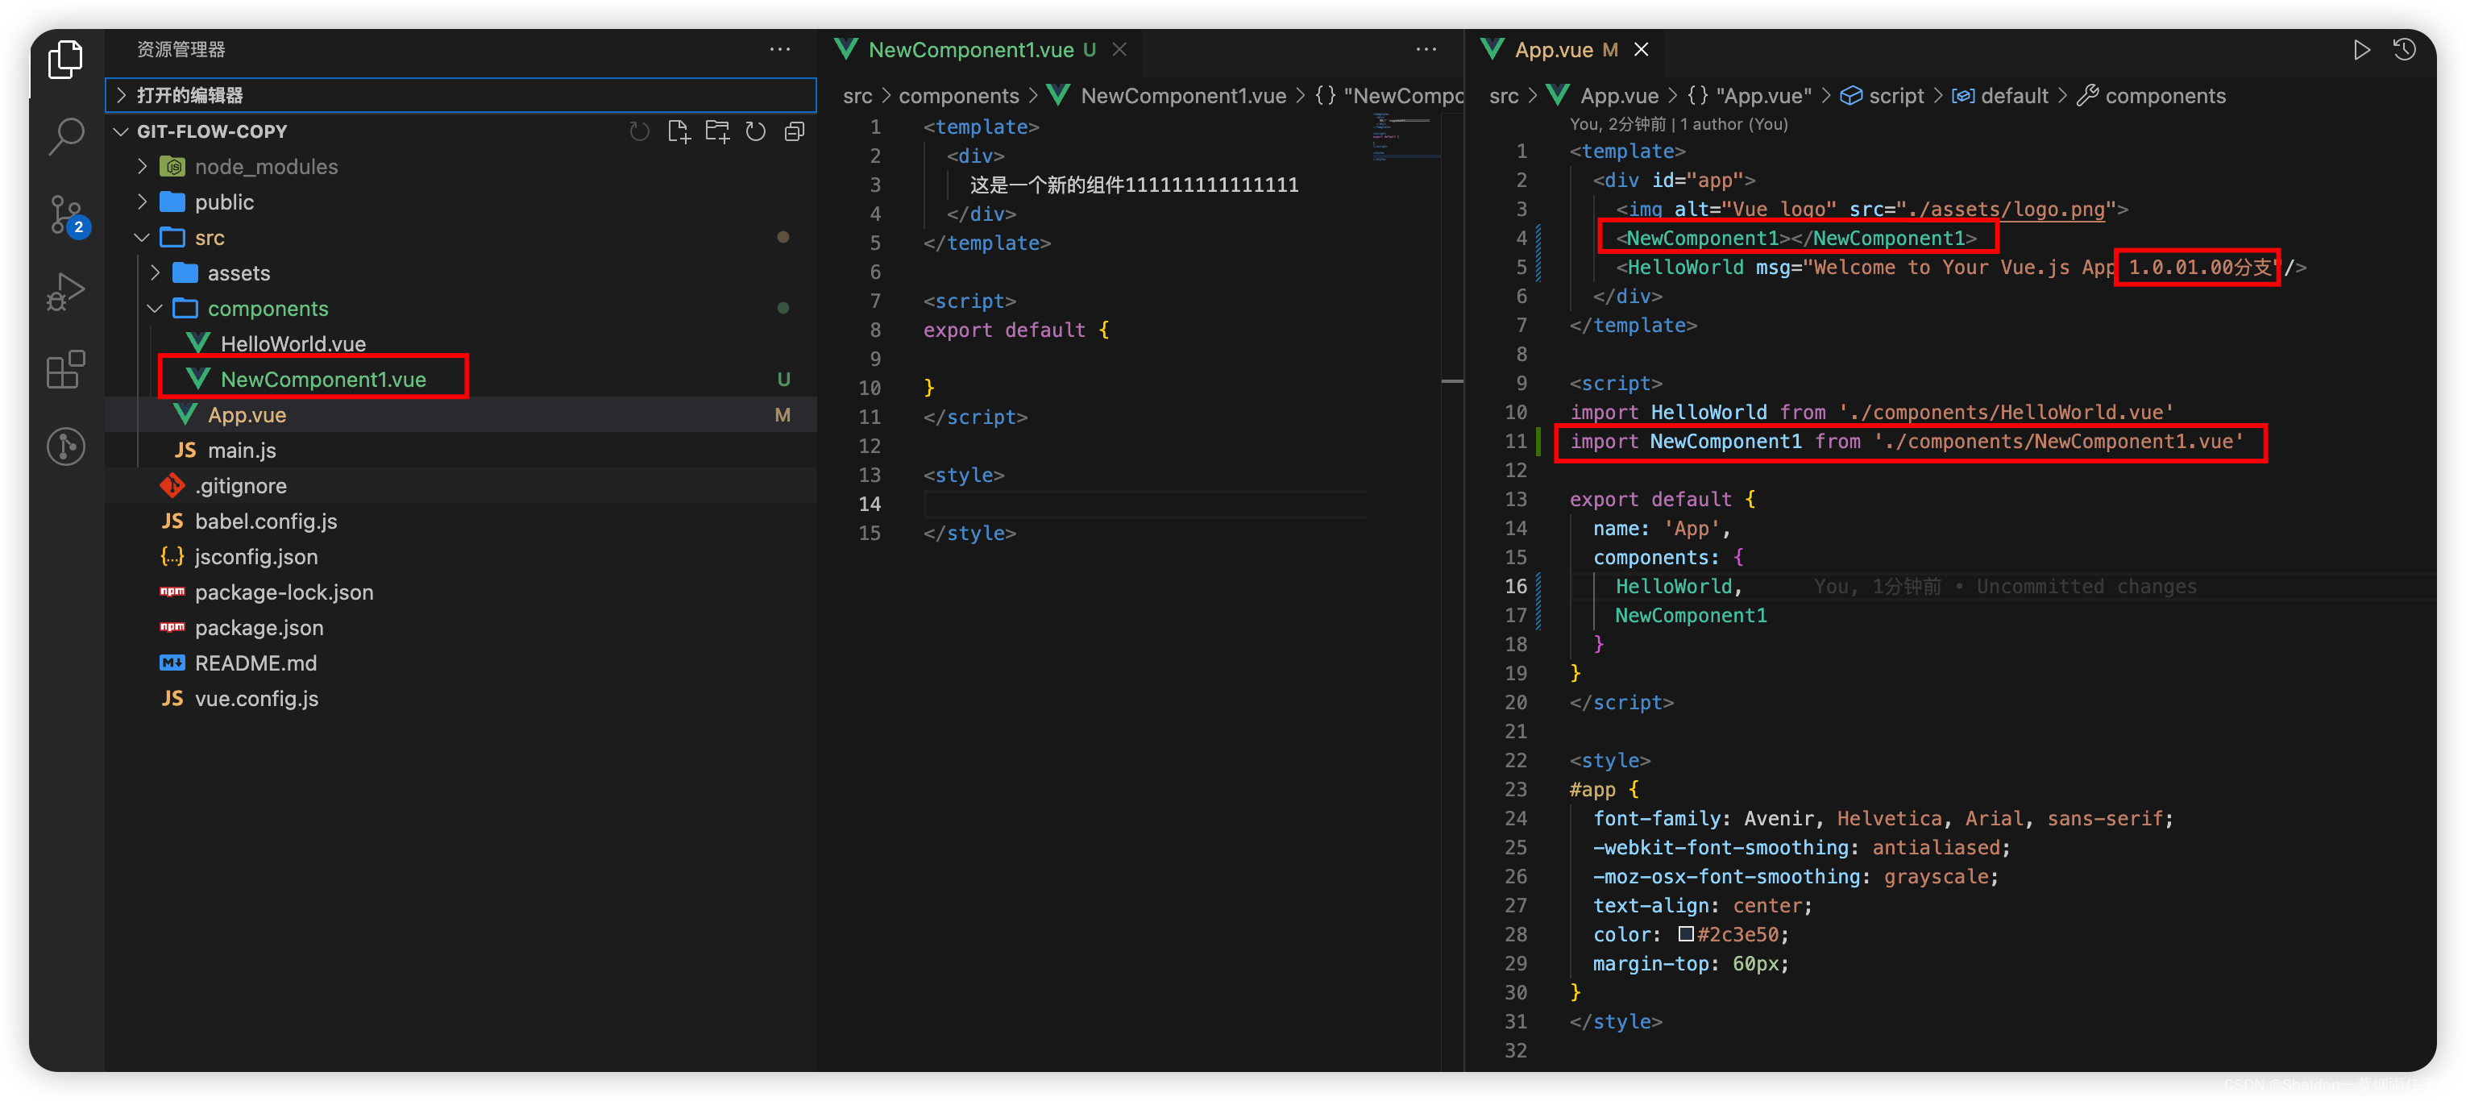Run the file with the play icon

click(x=2360, y=50)
